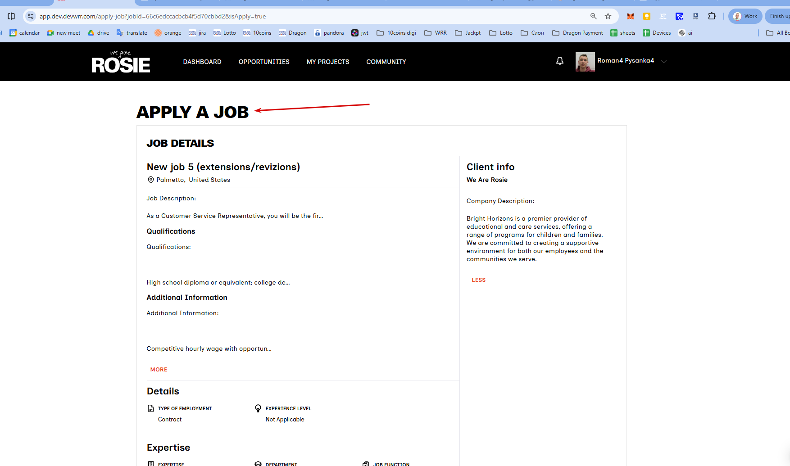The width and height of the screenshot is (790, 466).
Task: Click the 'Qualifications' bold heading
Action: pyautogui.click(x=171, y=231)
